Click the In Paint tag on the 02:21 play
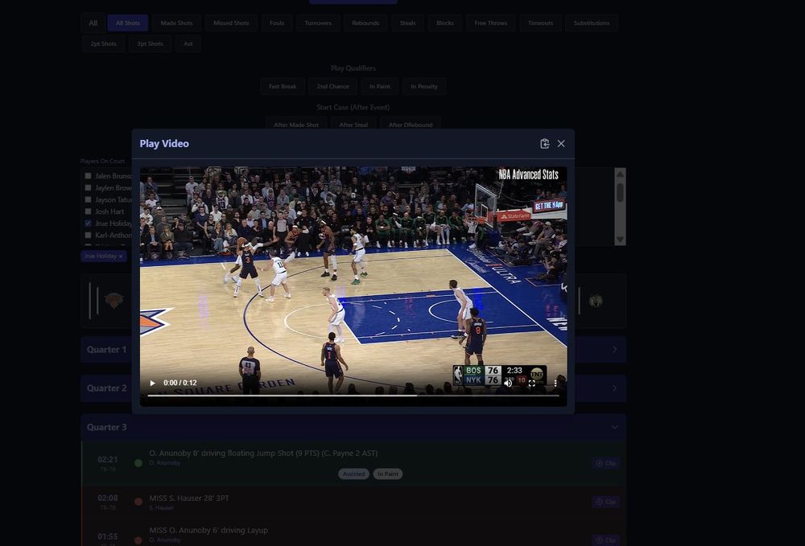 click(388, 474)
